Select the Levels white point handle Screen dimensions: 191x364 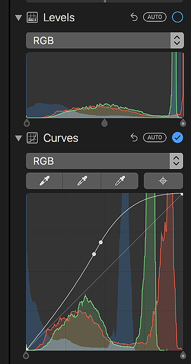click(x=183, y=123)
